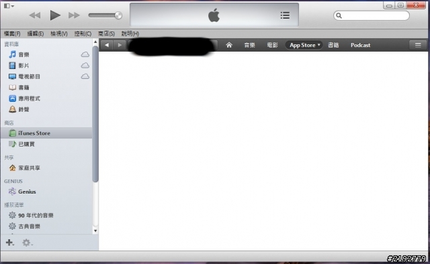This screenshot has height=264, width=430.
Task: Click the Play button
Action: tap(55, 15)
